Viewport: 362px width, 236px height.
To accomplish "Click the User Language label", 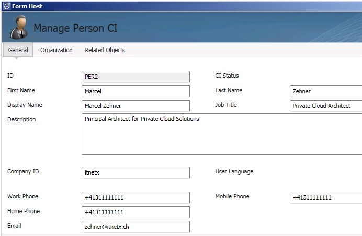I will pyautogui.click(x=234, y=172).
